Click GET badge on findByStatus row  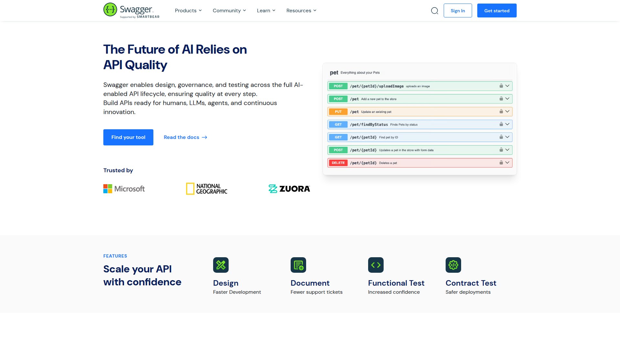pyautogui.click(x=338, y=124)
